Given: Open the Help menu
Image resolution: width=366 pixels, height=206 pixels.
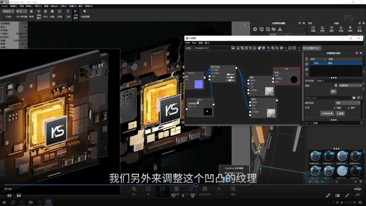Looking at the screenshot, I should tap(89, 6).
